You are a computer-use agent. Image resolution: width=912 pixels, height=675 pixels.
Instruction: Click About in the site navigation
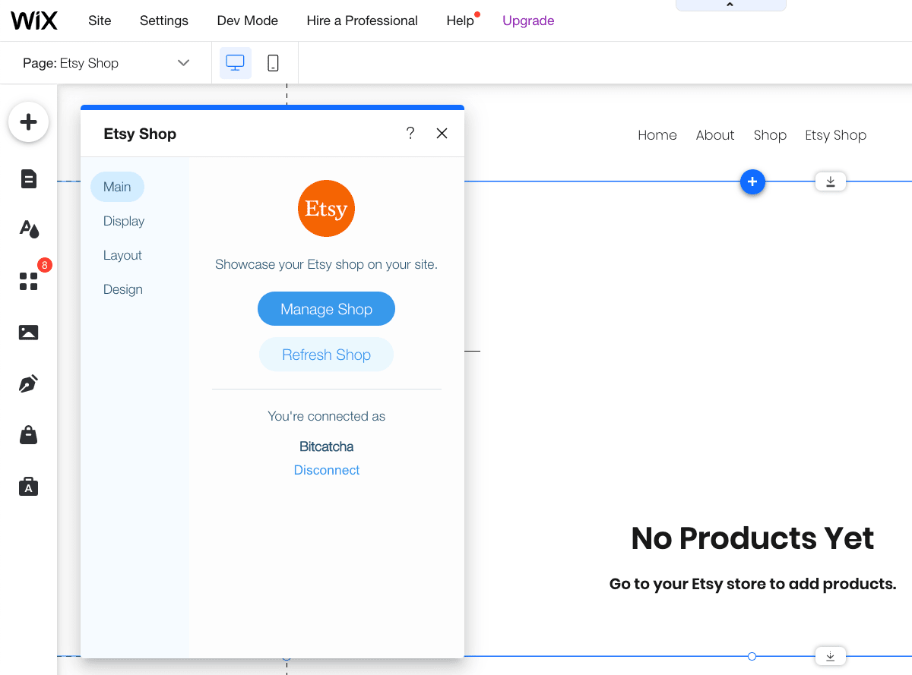pyautogui.click(x=715, y=135)
